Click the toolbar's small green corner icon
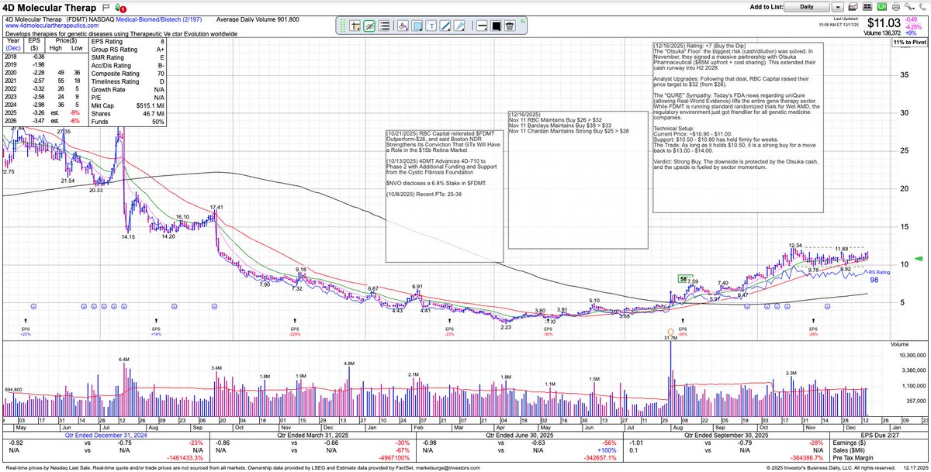The height and width of the screenshot is (472, 931). [523, 20]
